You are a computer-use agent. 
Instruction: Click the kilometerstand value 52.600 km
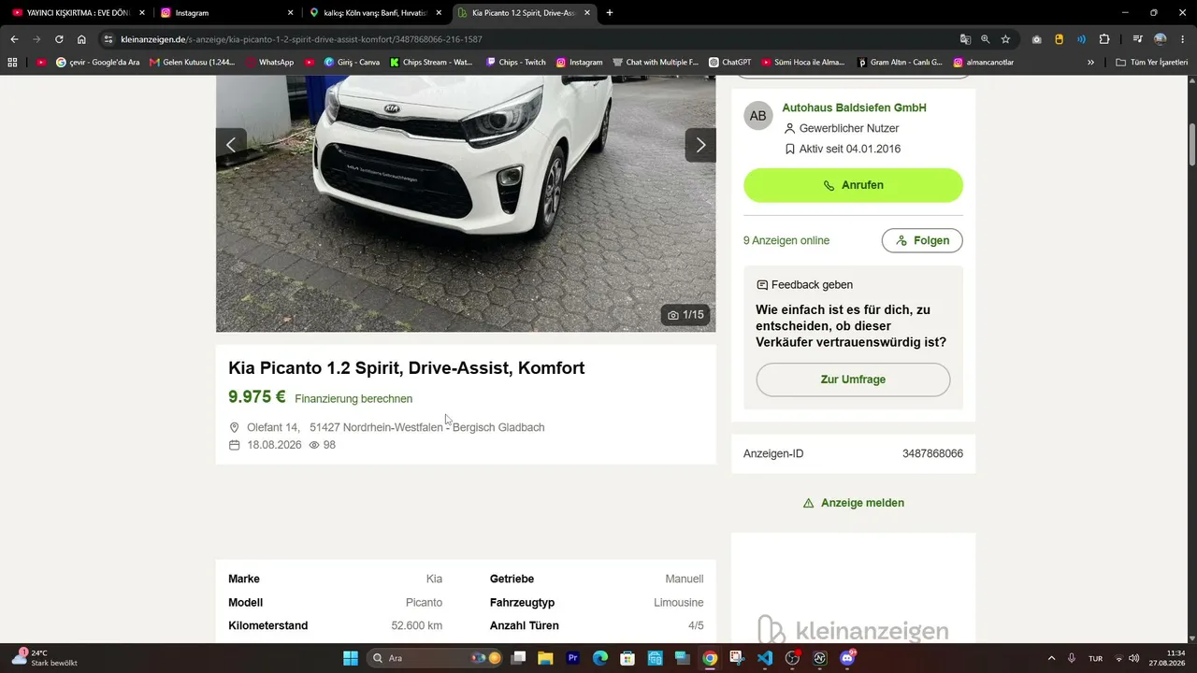click(x=416, y=625)
